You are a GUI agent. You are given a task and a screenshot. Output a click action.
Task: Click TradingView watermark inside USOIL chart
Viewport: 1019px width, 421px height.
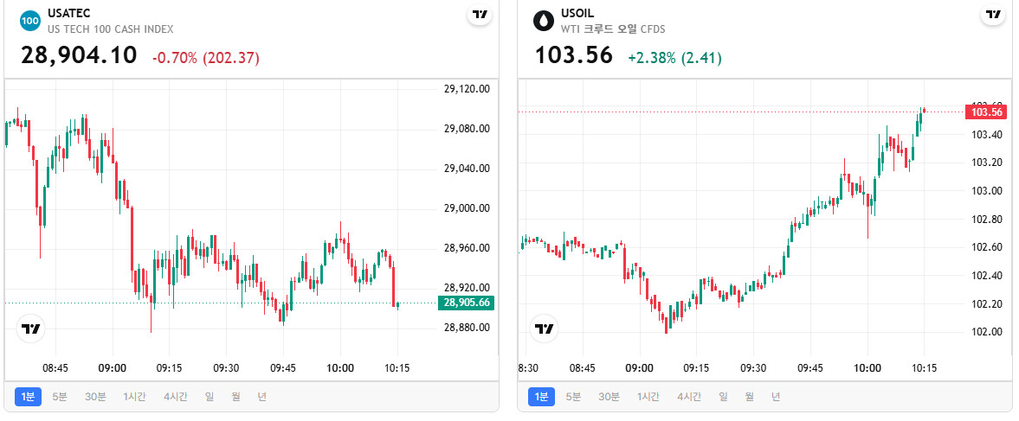(545, 329)
